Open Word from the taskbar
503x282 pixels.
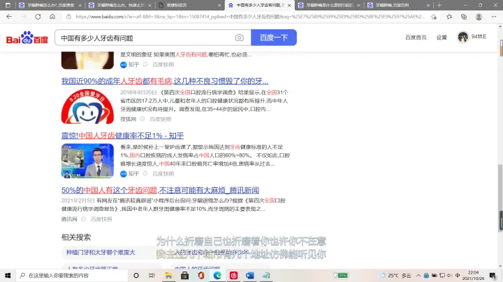(250, 275)
